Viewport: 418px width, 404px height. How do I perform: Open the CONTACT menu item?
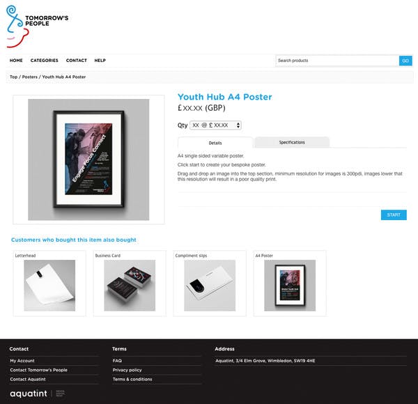click(x=77, y=61)
